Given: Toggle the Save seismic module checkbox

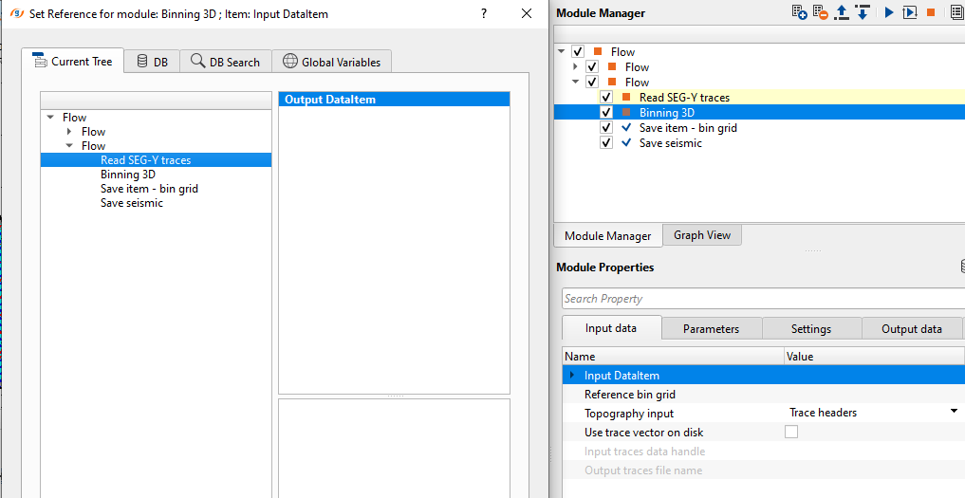Looking at the screenshot, I should click(606, 143).
